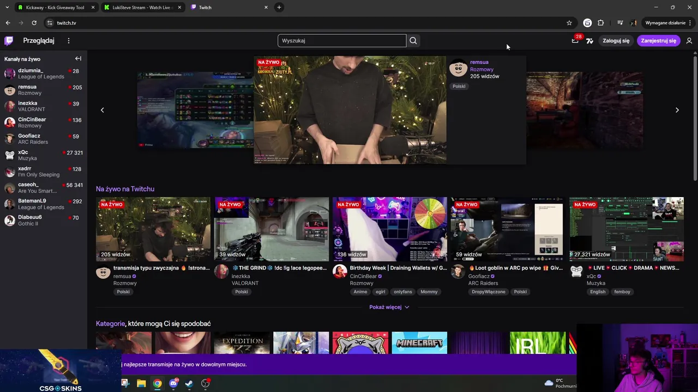Expand Pokaż więcej live streams
The width and height of the screenshot is (698, 392).
(x=389, y=307)
